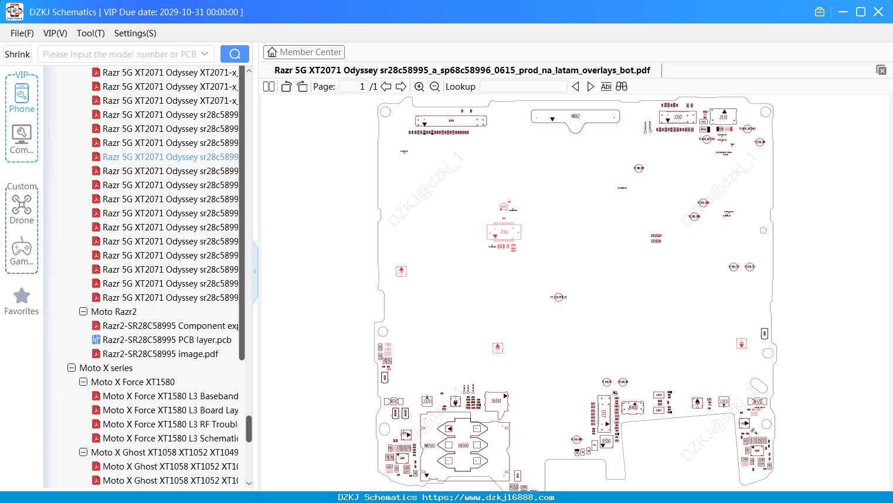Open the Computer category in sidebar
893x503 pixels.
tap(22, 140)
